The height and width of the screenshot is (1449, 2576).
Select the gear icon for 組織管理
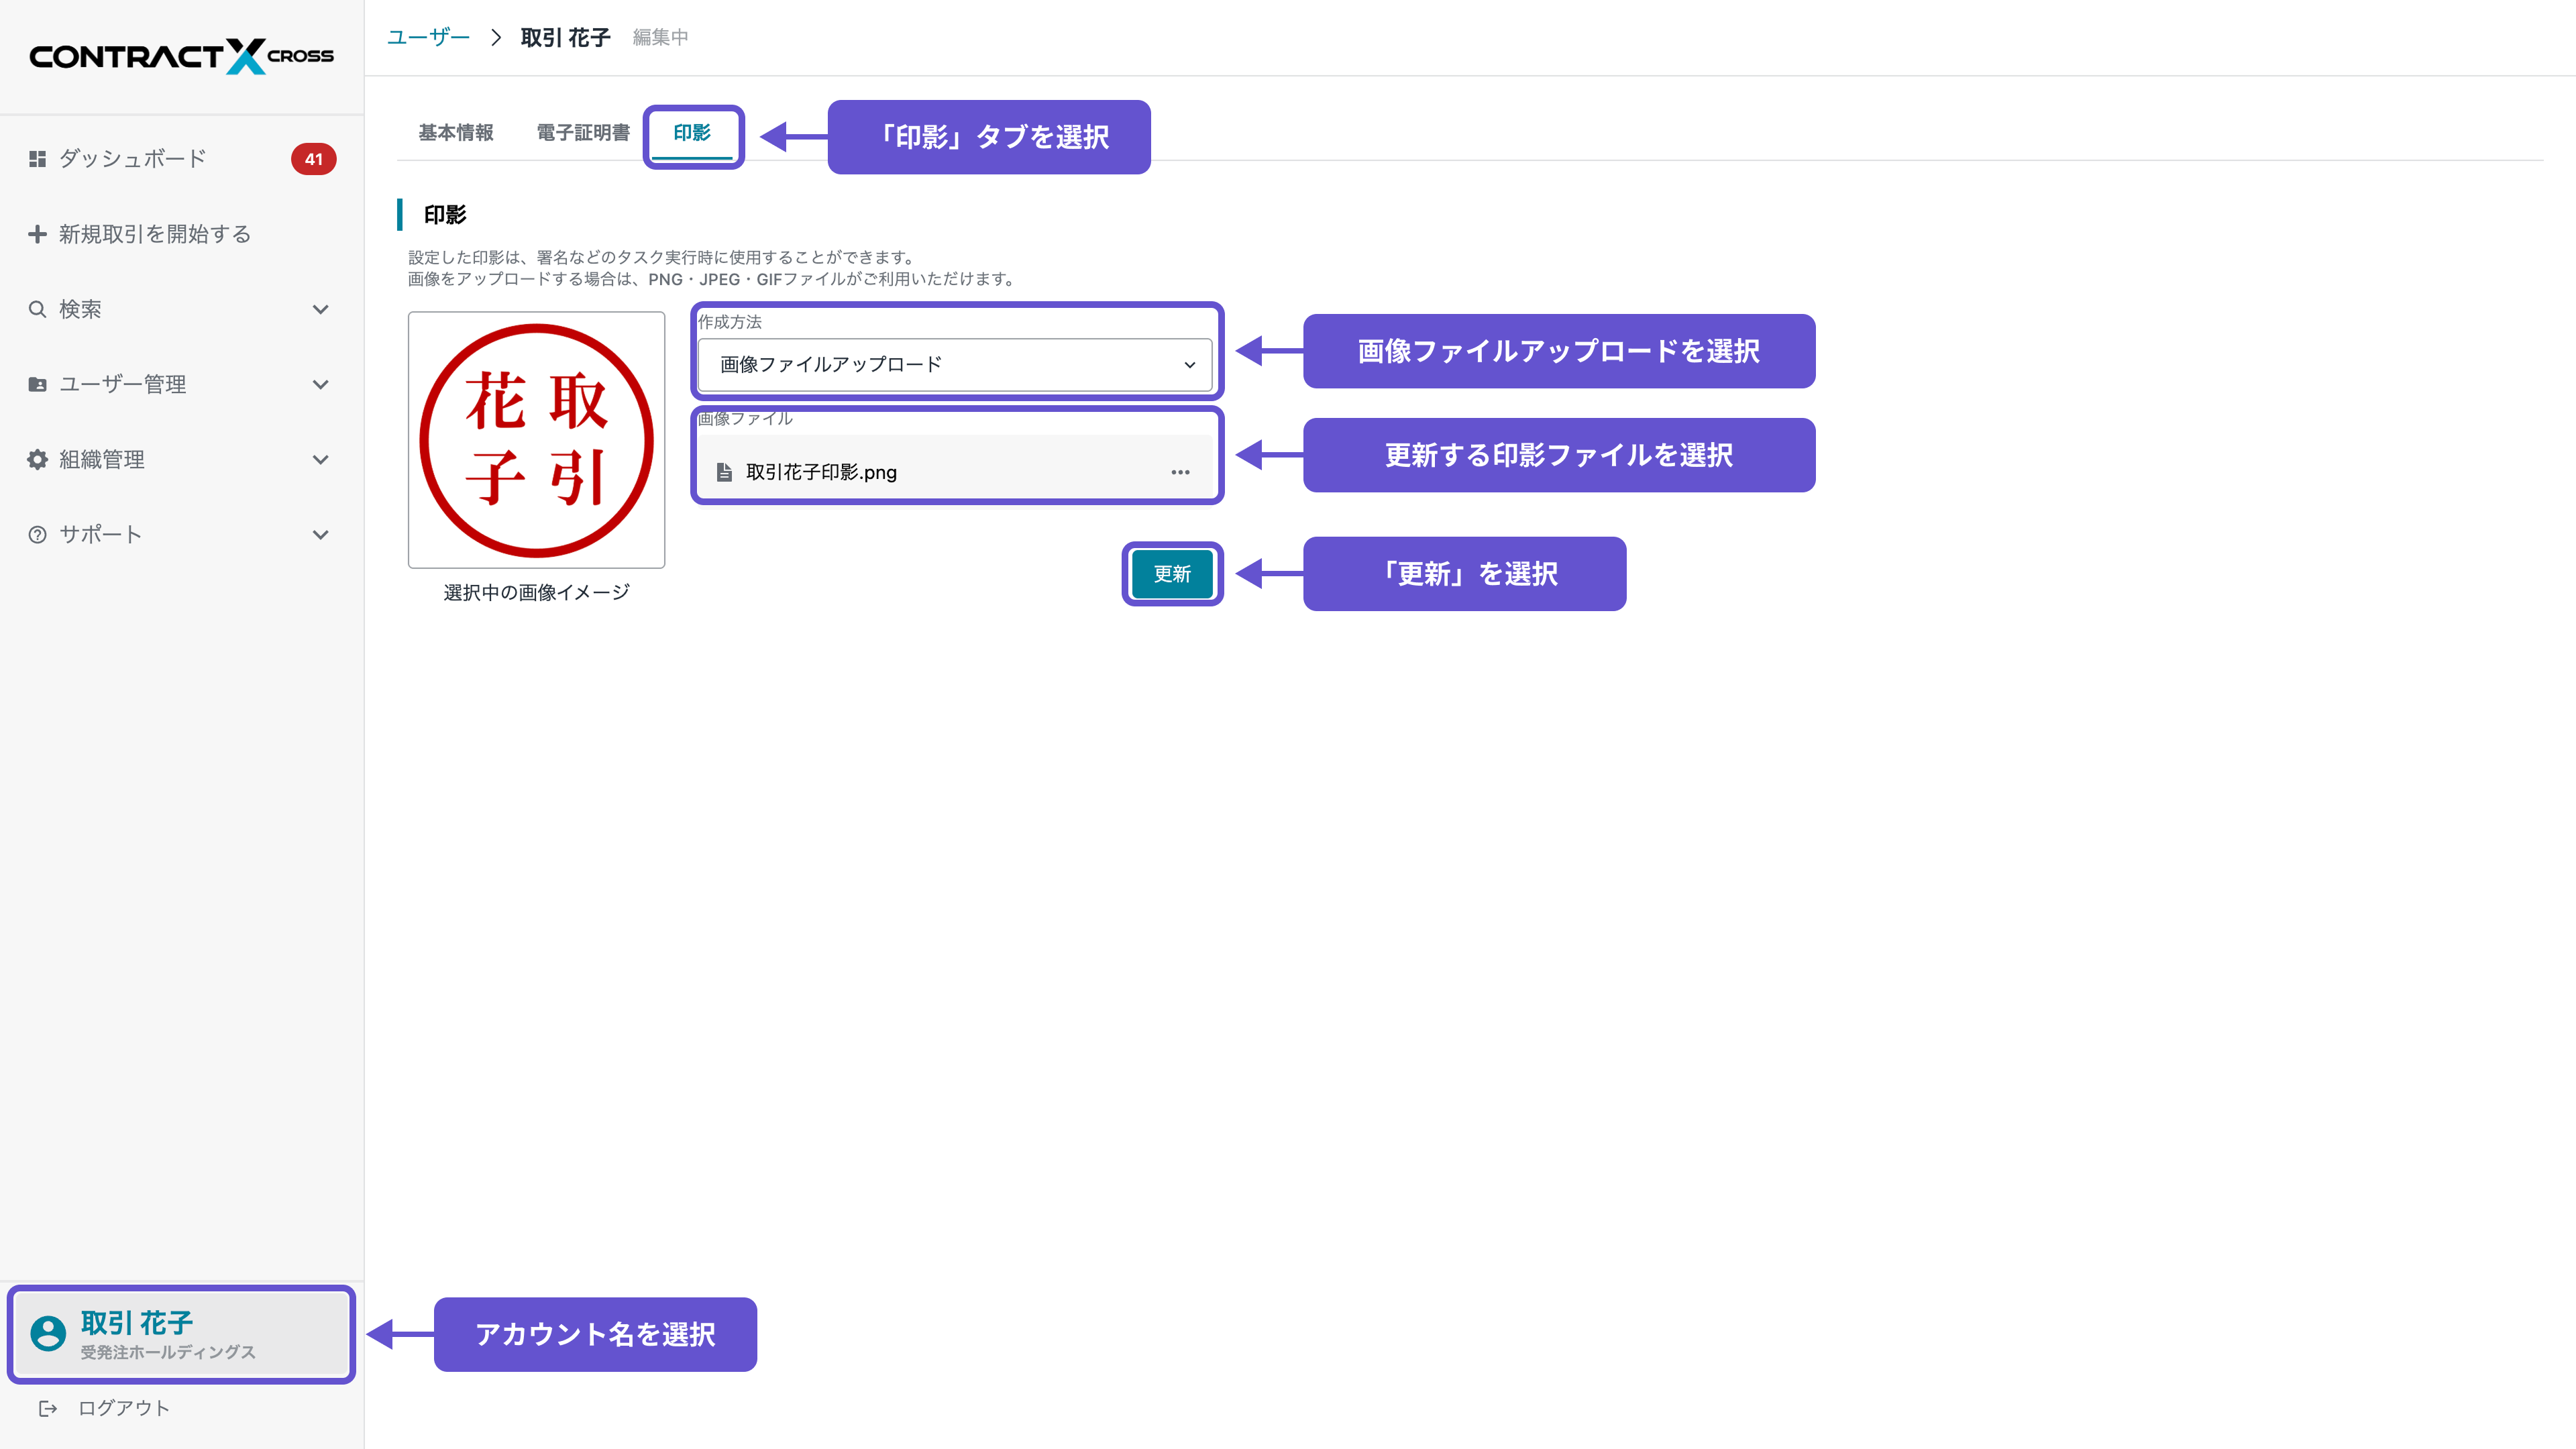click(x=37, y=459)
